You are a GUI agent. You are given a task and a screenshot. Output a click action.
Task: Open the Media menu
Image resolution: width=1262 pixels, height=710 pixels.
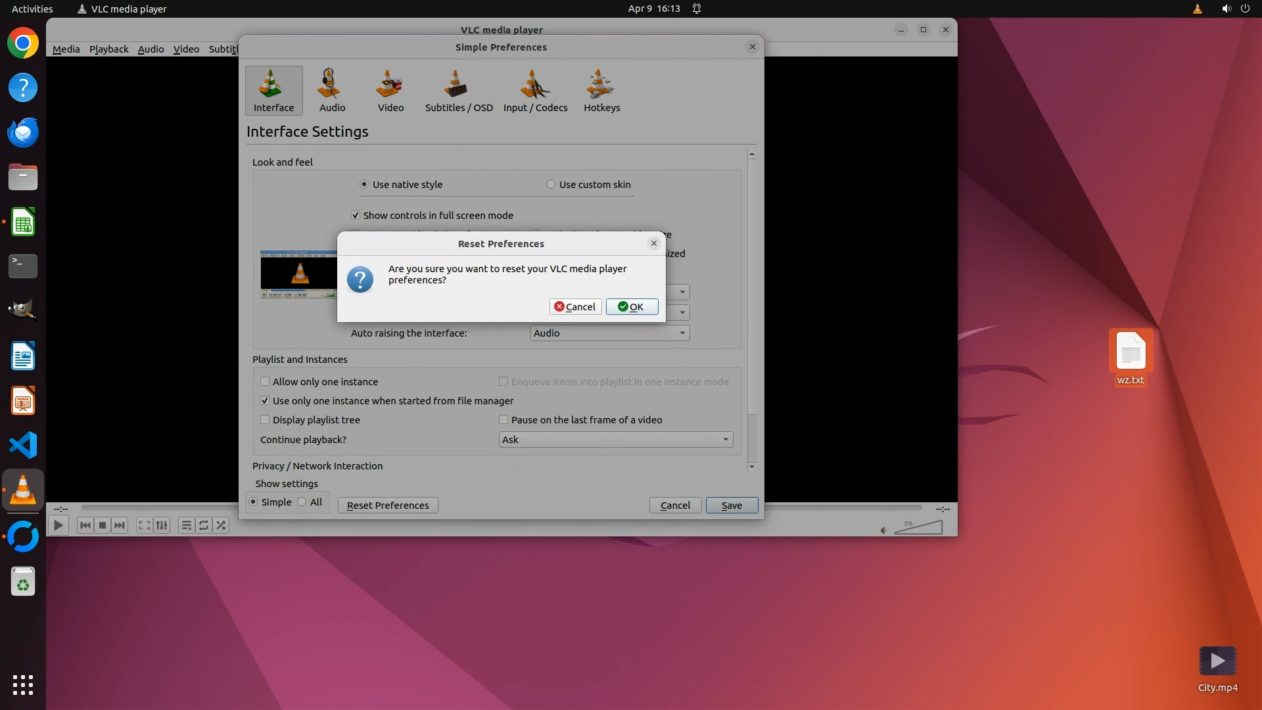tap(66, 49)
